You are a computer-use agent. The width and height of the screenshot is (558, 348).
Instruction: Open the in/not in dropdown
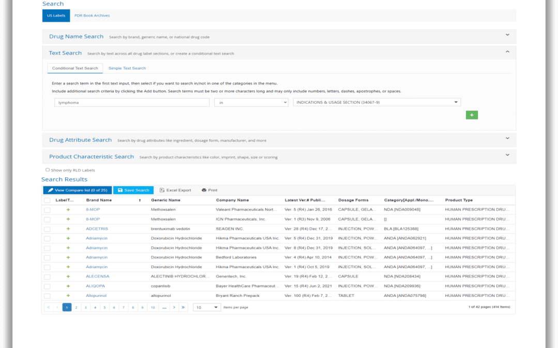tap(251, 102)
